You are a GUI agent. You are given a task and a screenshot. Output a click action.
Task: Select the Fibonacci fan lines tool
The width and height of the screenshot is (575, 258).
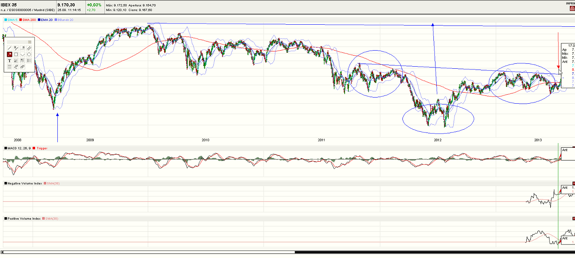(x=16, y=60)
